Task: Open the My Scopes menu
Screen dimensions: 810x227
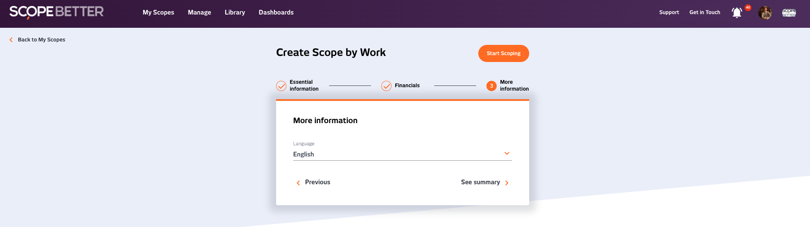Action: pos(158,12)
